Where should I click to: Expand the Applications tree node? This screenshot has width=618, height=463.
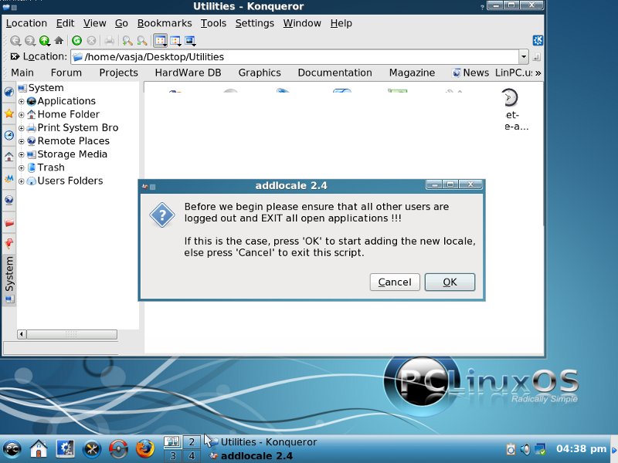point(22,101)
